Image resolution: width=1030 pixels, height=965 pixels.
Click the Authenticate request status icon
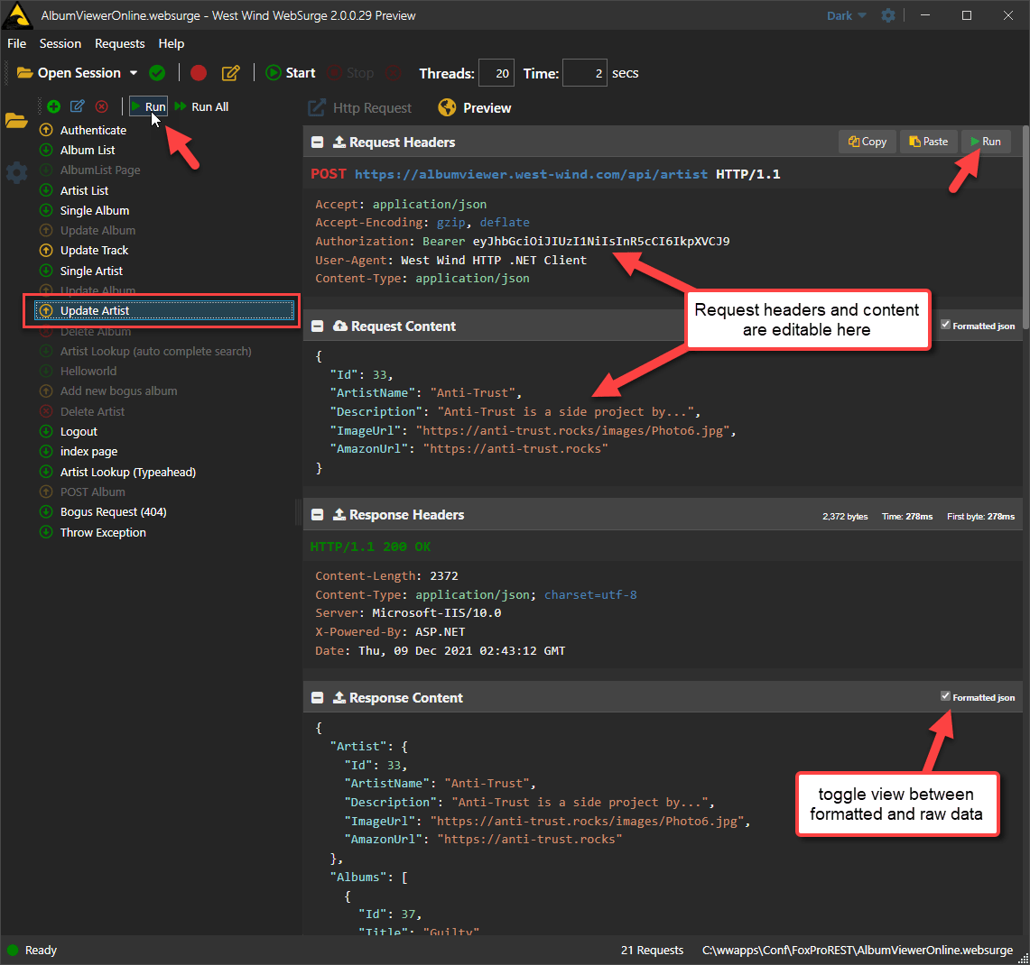coord(46,130)
